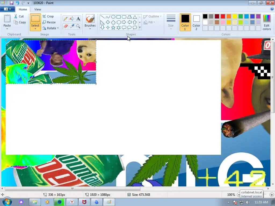Expand the shapes gallery more arrow
The height and width of the screenshot is (206, 275).
[x=140, y=28]
